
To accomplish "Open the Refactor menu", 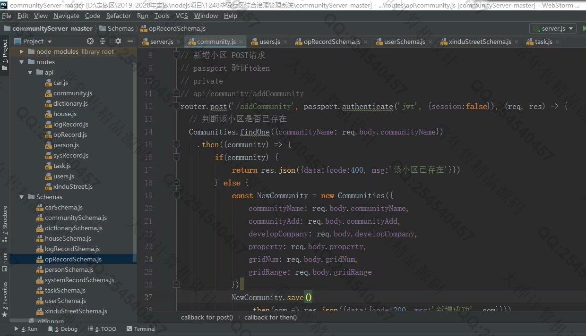I will click(119, 16).
